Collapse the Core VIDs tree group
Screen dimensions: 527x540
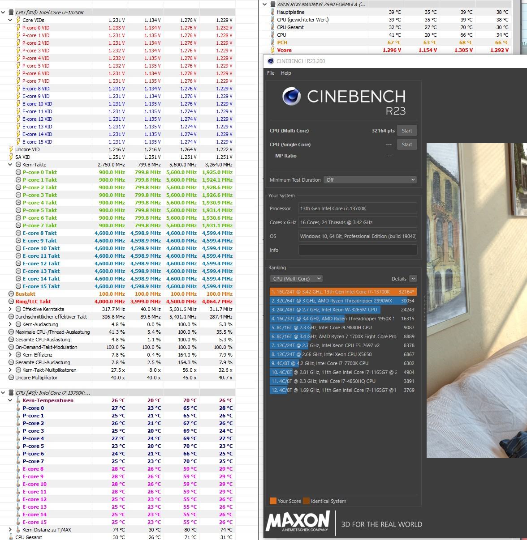(10, 20)
